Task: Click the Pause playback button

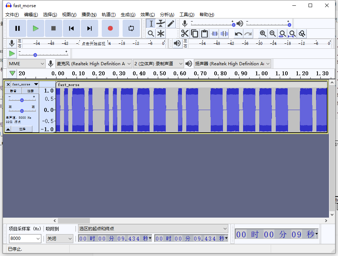Action: [x=17, y=28]
